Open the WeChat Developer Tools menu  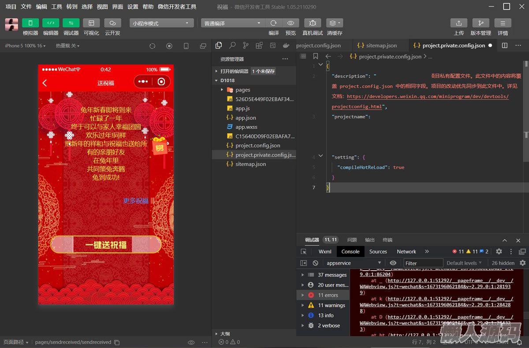pos(177,7)
